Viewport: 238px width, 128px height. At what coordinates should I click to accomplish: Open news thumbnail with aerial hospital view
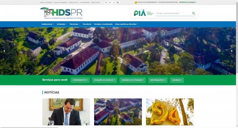(118, 112)
